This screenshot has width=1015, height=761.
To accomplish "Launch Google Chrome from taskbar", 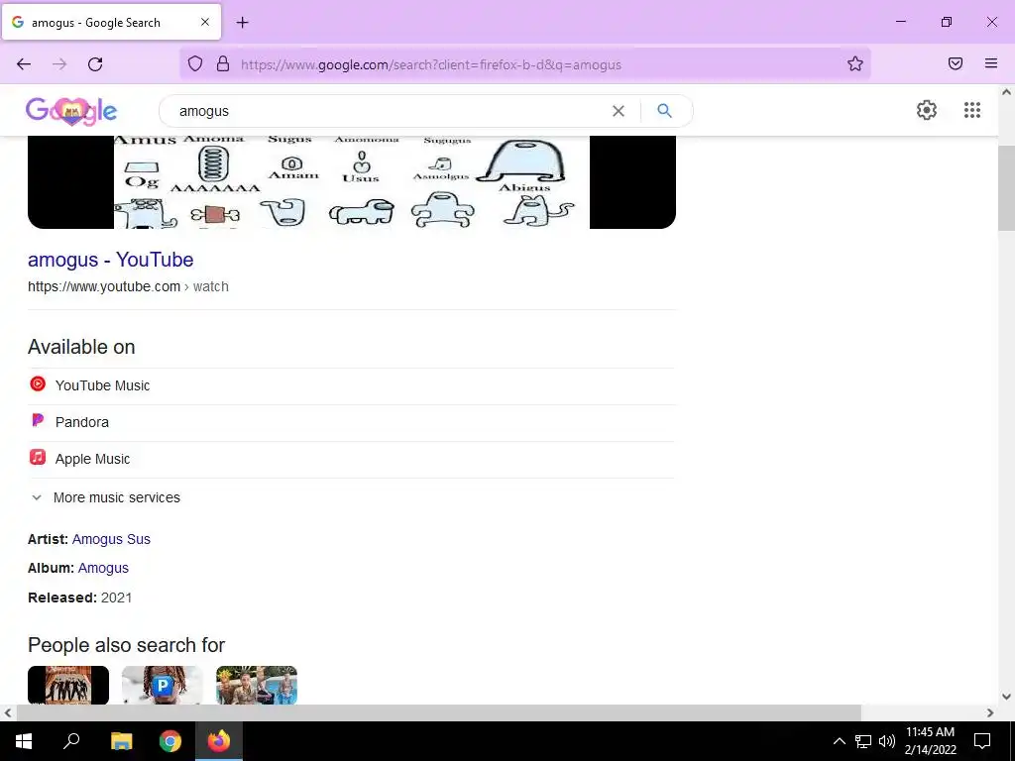I will [170, 741].
